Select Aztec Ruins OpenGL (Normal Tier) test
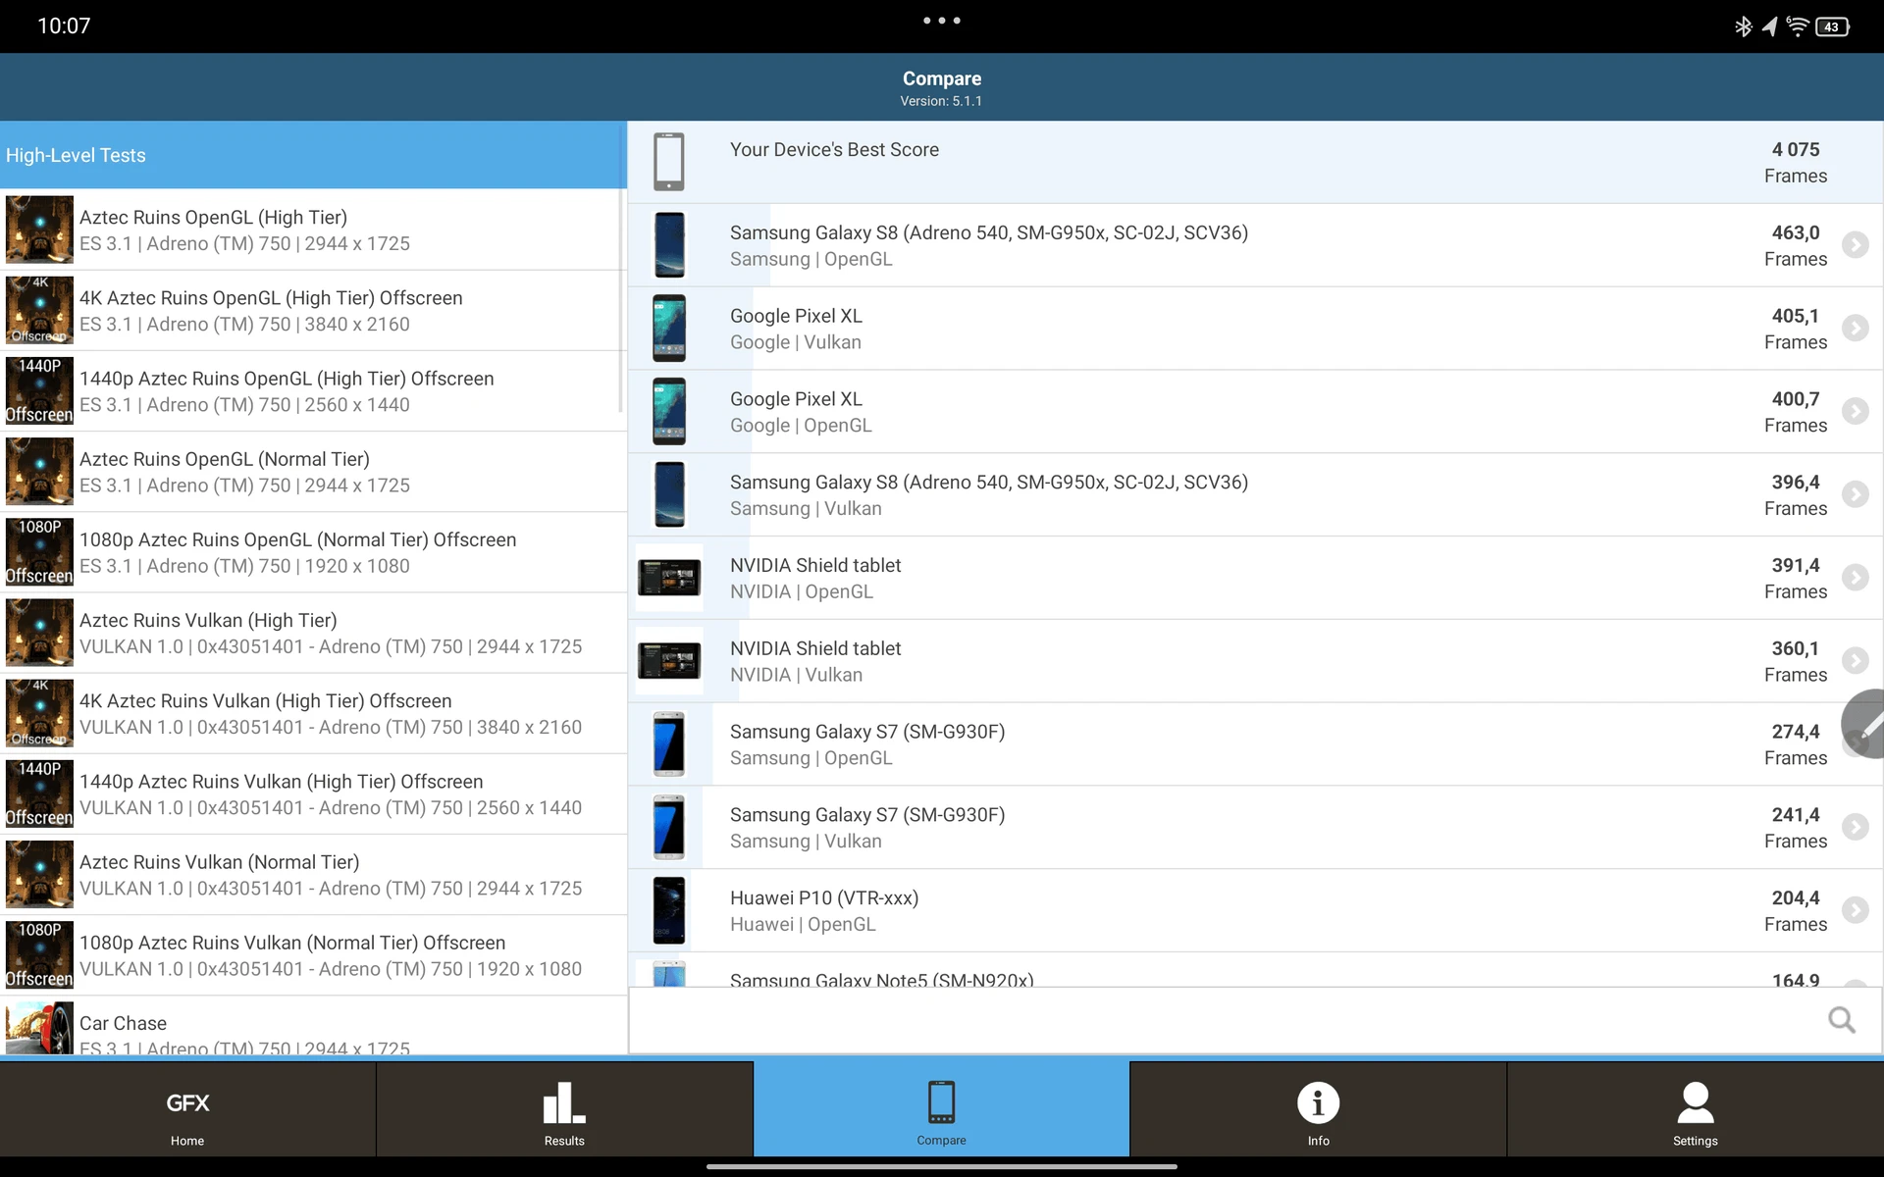1884x1177 pixels. pos(313,472)
